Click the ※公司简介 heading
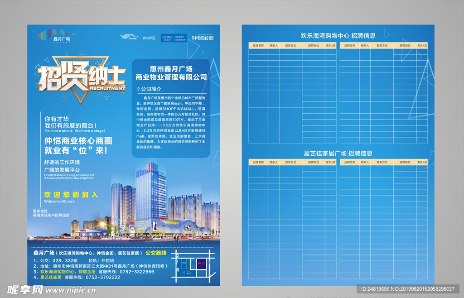Image resolution: width=464 pixels, height=298 pixels. coord(149,89)
